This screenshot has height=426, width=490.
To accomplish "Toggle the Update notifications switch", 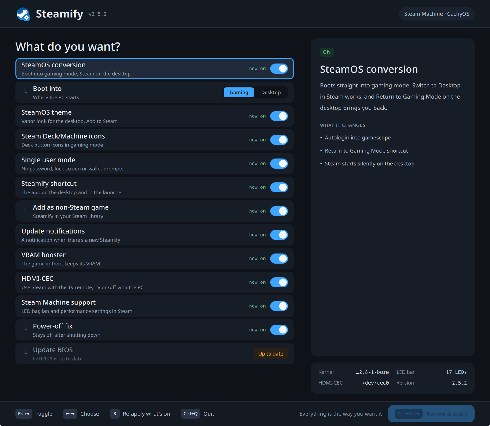I will point(279,235).
